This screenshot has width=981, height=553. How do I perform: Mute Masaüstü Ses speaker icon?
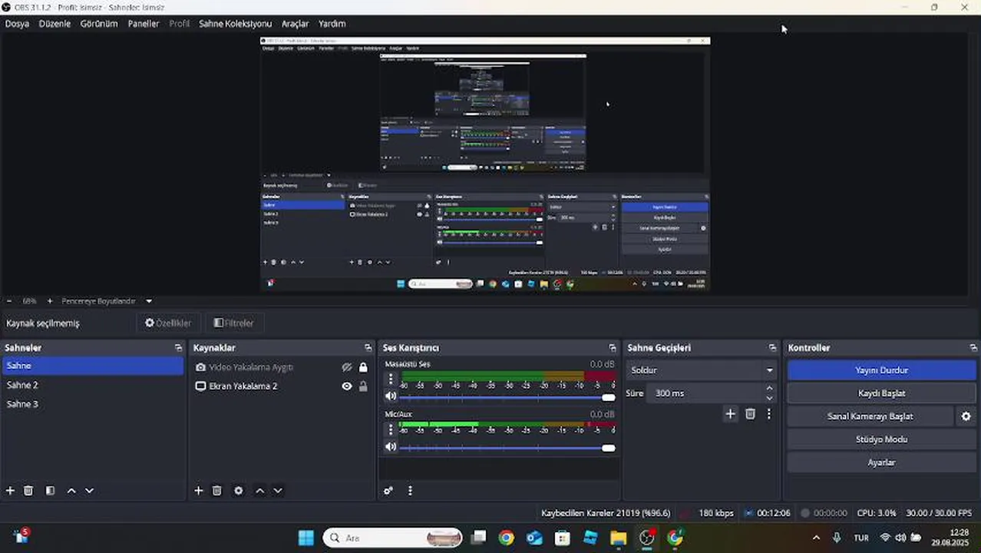point(391,397)
